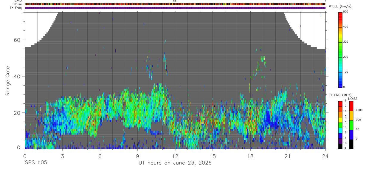Image resolution: width=366 pixels, height=169 pixels.
Task: Click the Noise strip above the plot
Action: (175, 4)
